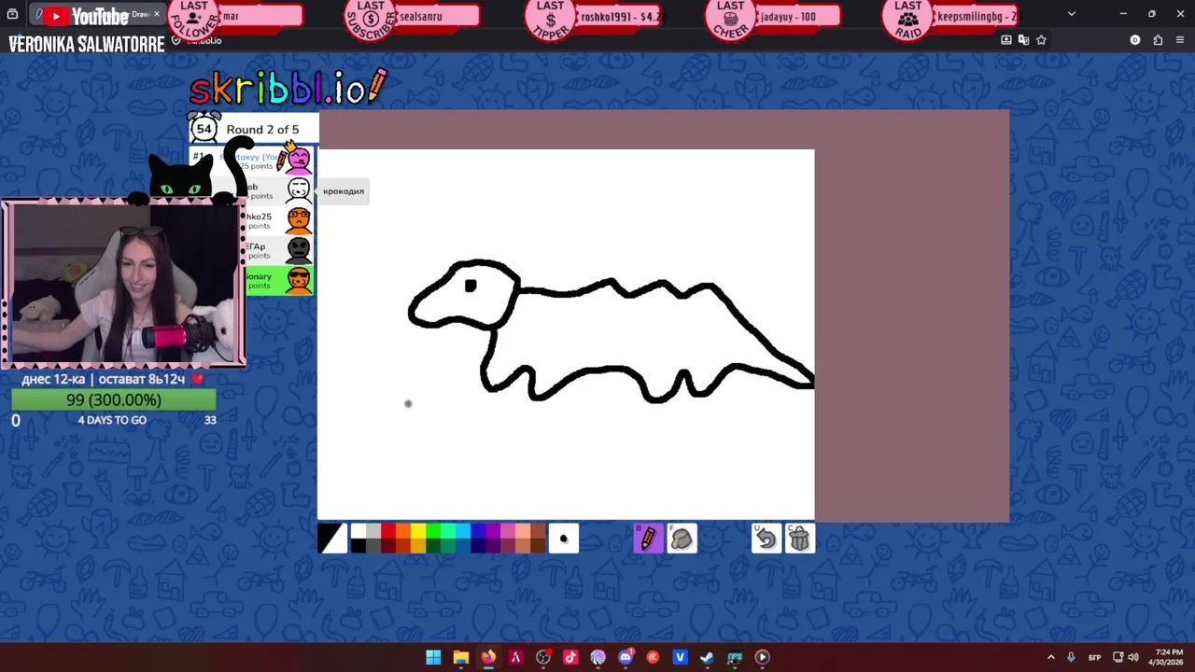Click the "Round 2 of 5" text
Screen dimensions: 1195x672
pos(262,130)
